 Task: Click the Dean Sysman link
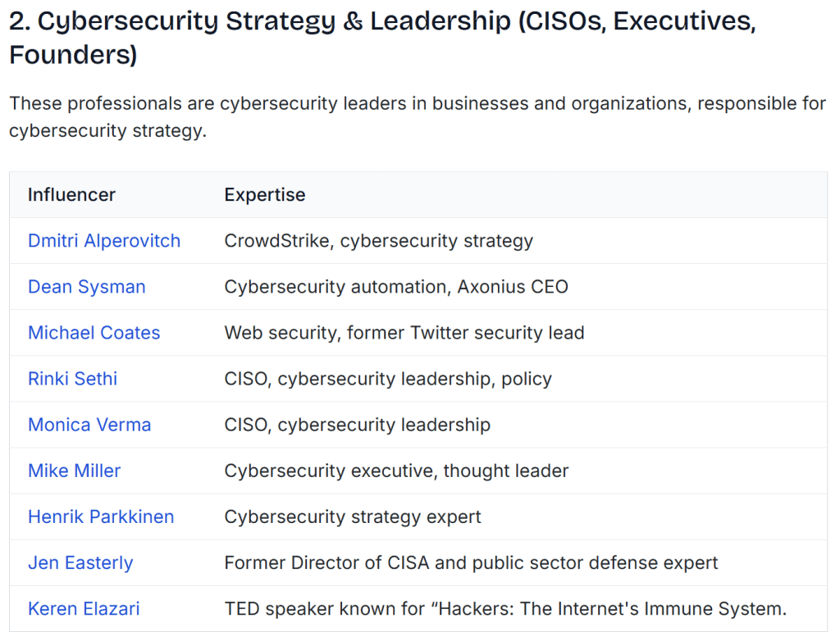[87, 287]
